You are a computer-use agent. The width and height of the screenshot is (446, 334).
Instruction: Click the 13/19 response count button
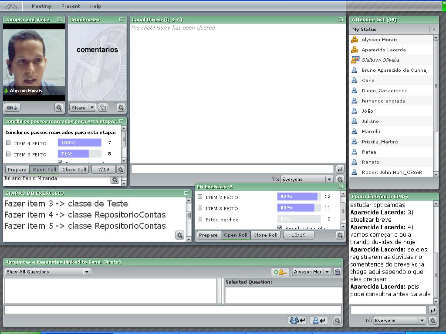[x=298, y=235]
